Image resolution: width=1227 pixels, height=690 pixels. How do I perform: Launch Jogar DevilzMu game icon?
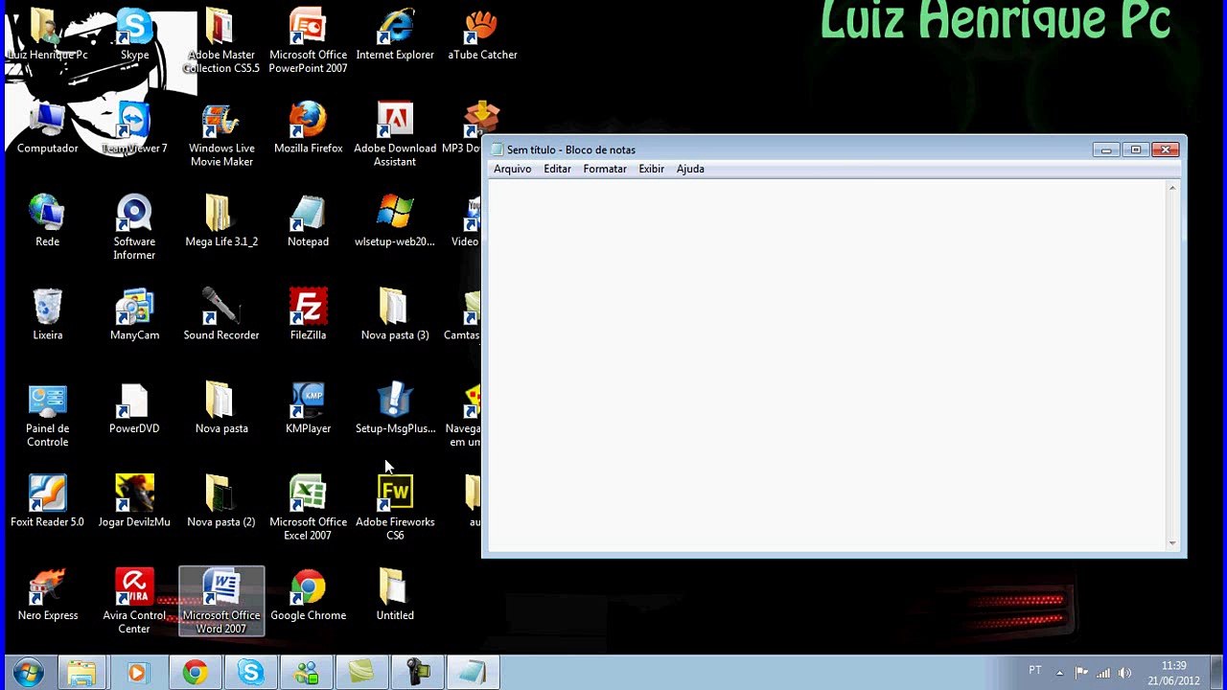pyautogui.click(x=134, y=501)
